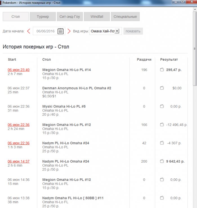Click the показать button

[133, 31]
